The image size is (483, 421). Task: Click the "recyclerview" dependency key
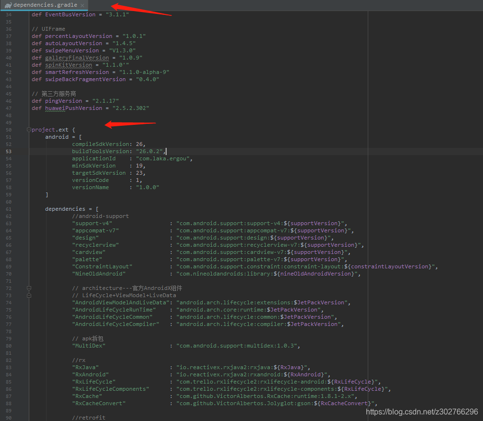click(96, 245)
